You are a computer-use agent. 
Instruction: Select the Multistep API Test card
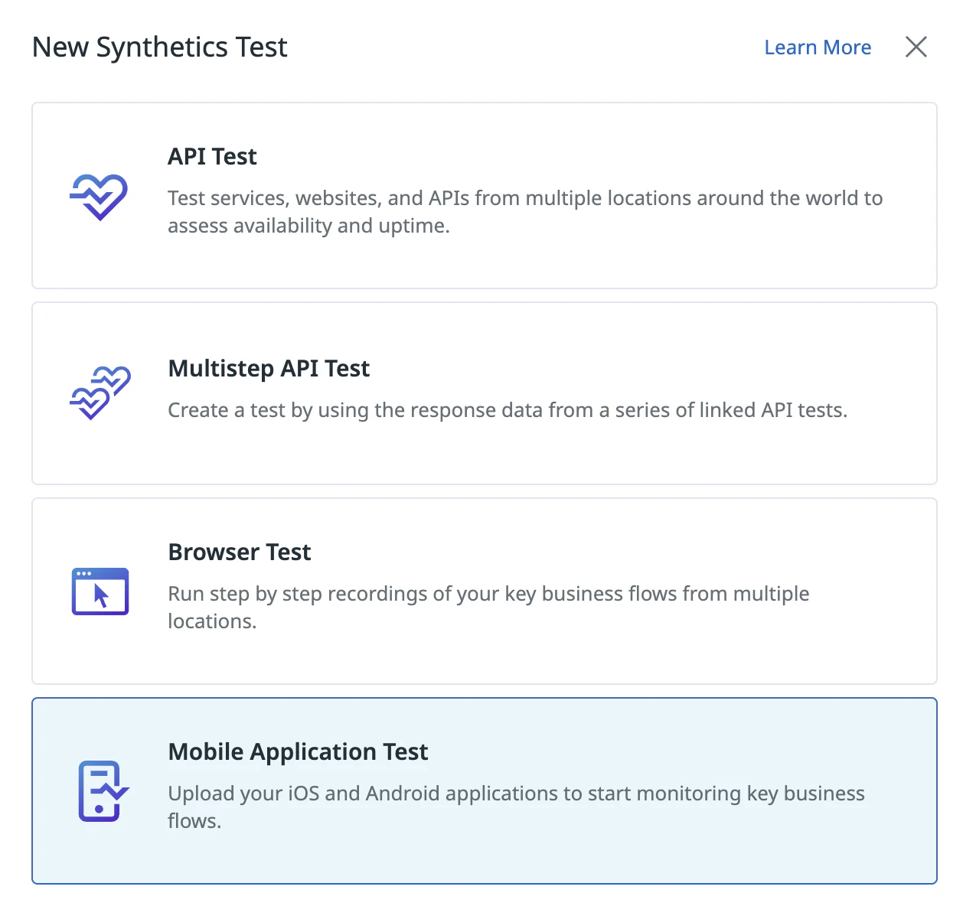pyautogui.click(x=484, y=393)
